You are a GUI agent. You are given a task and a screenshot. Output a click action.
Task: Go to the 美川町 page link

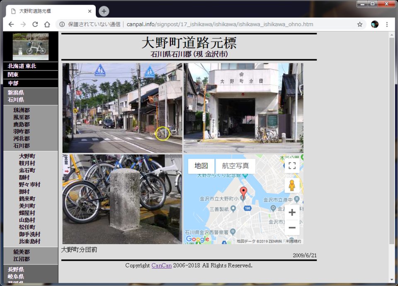27,206
